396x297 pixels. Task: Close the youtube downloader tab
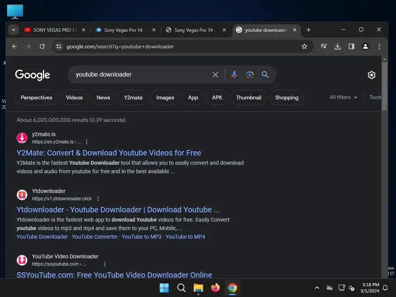tap(294, 30)
